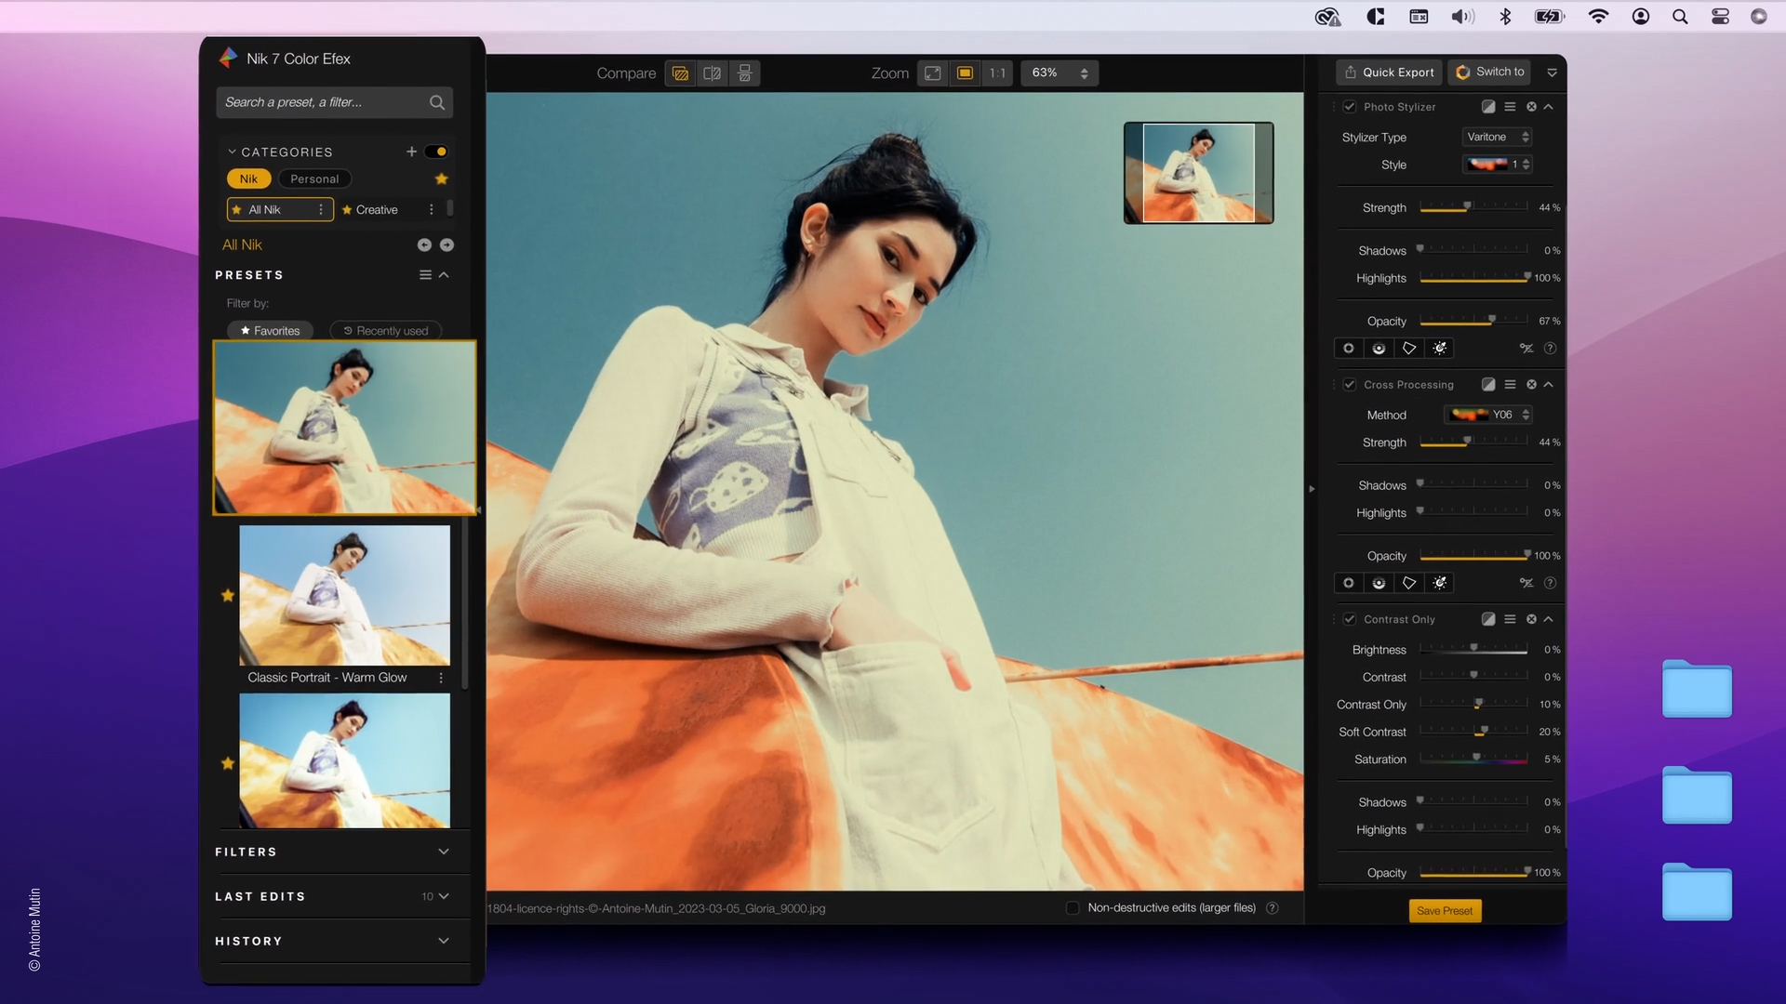Enable Non-destructive edits checkbox
Image resolution: width=1786 pixels, height=1004 pixels.
pyautogui.click(x=1073, y=908)
